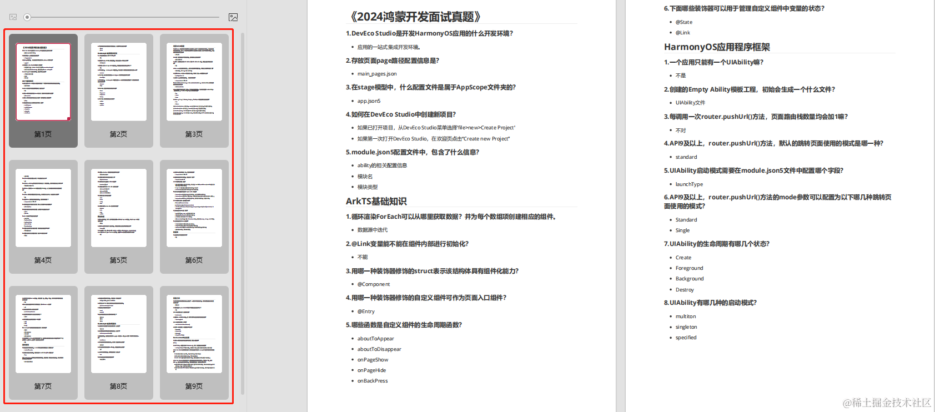The image size is (935, 412).
Task: Select the 第7页 page thumbnail
Action: point(43,343)
